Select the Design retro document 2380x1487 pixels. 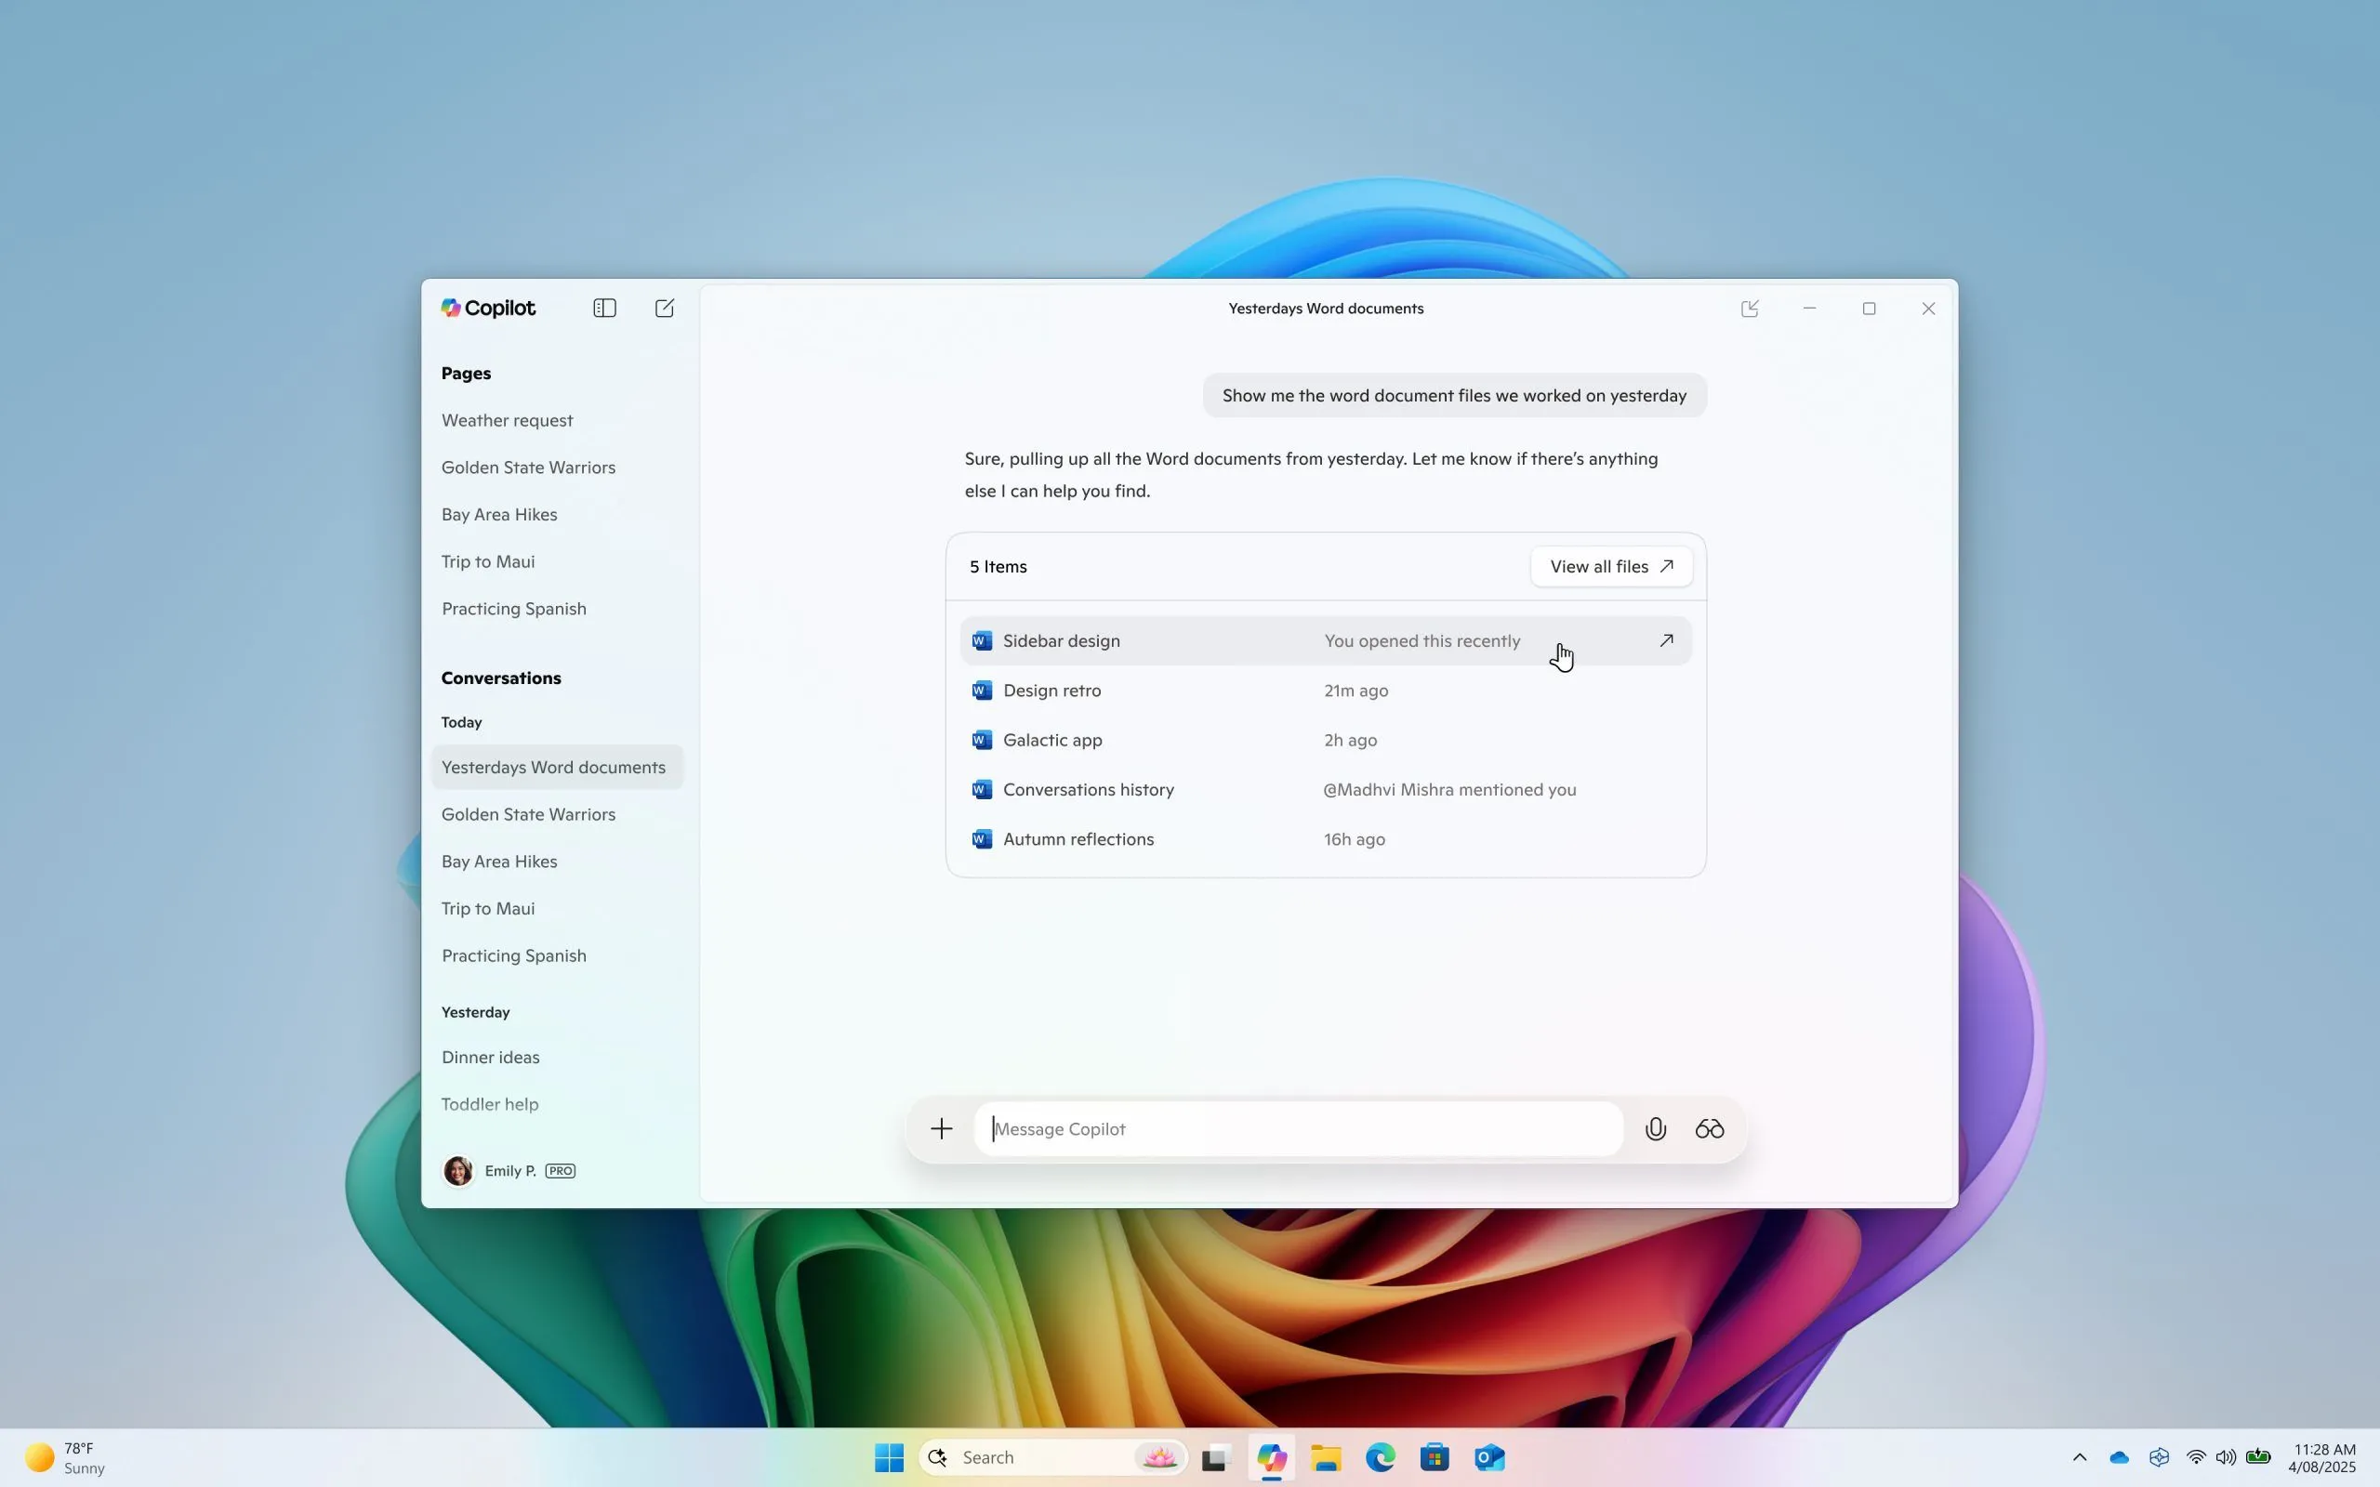1051,691
